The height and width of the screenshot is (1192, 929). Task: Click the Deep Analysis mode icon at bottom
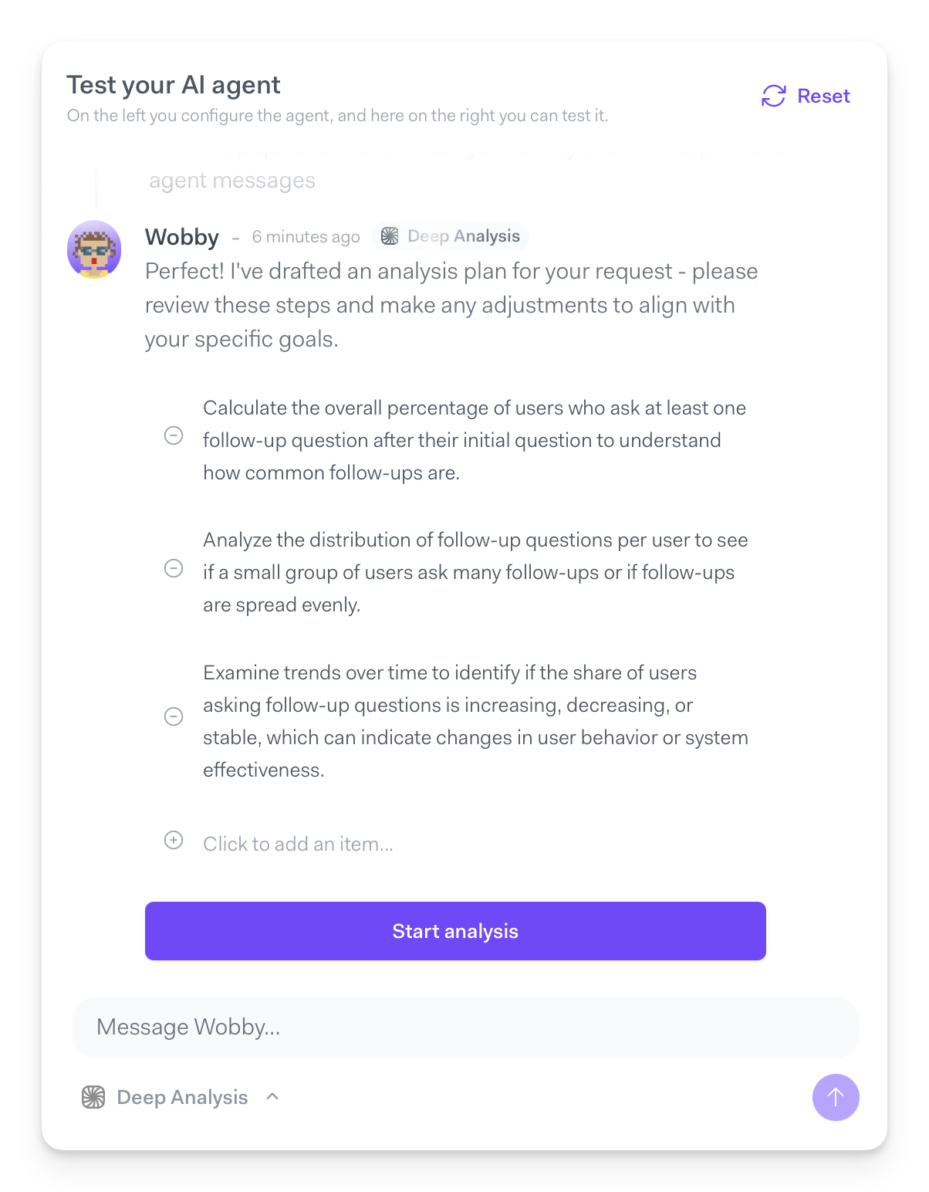[x=93, y=1097]
